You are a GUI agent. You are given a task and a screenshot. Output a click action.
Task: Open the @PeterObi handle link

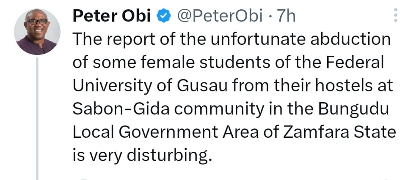[219, 17]
